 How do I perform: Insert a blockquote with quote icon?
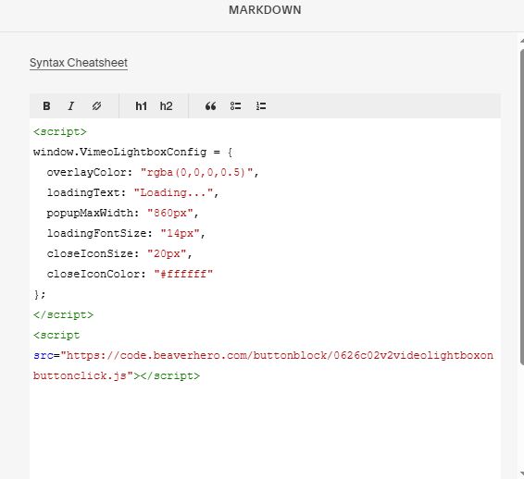pos(210,106)
